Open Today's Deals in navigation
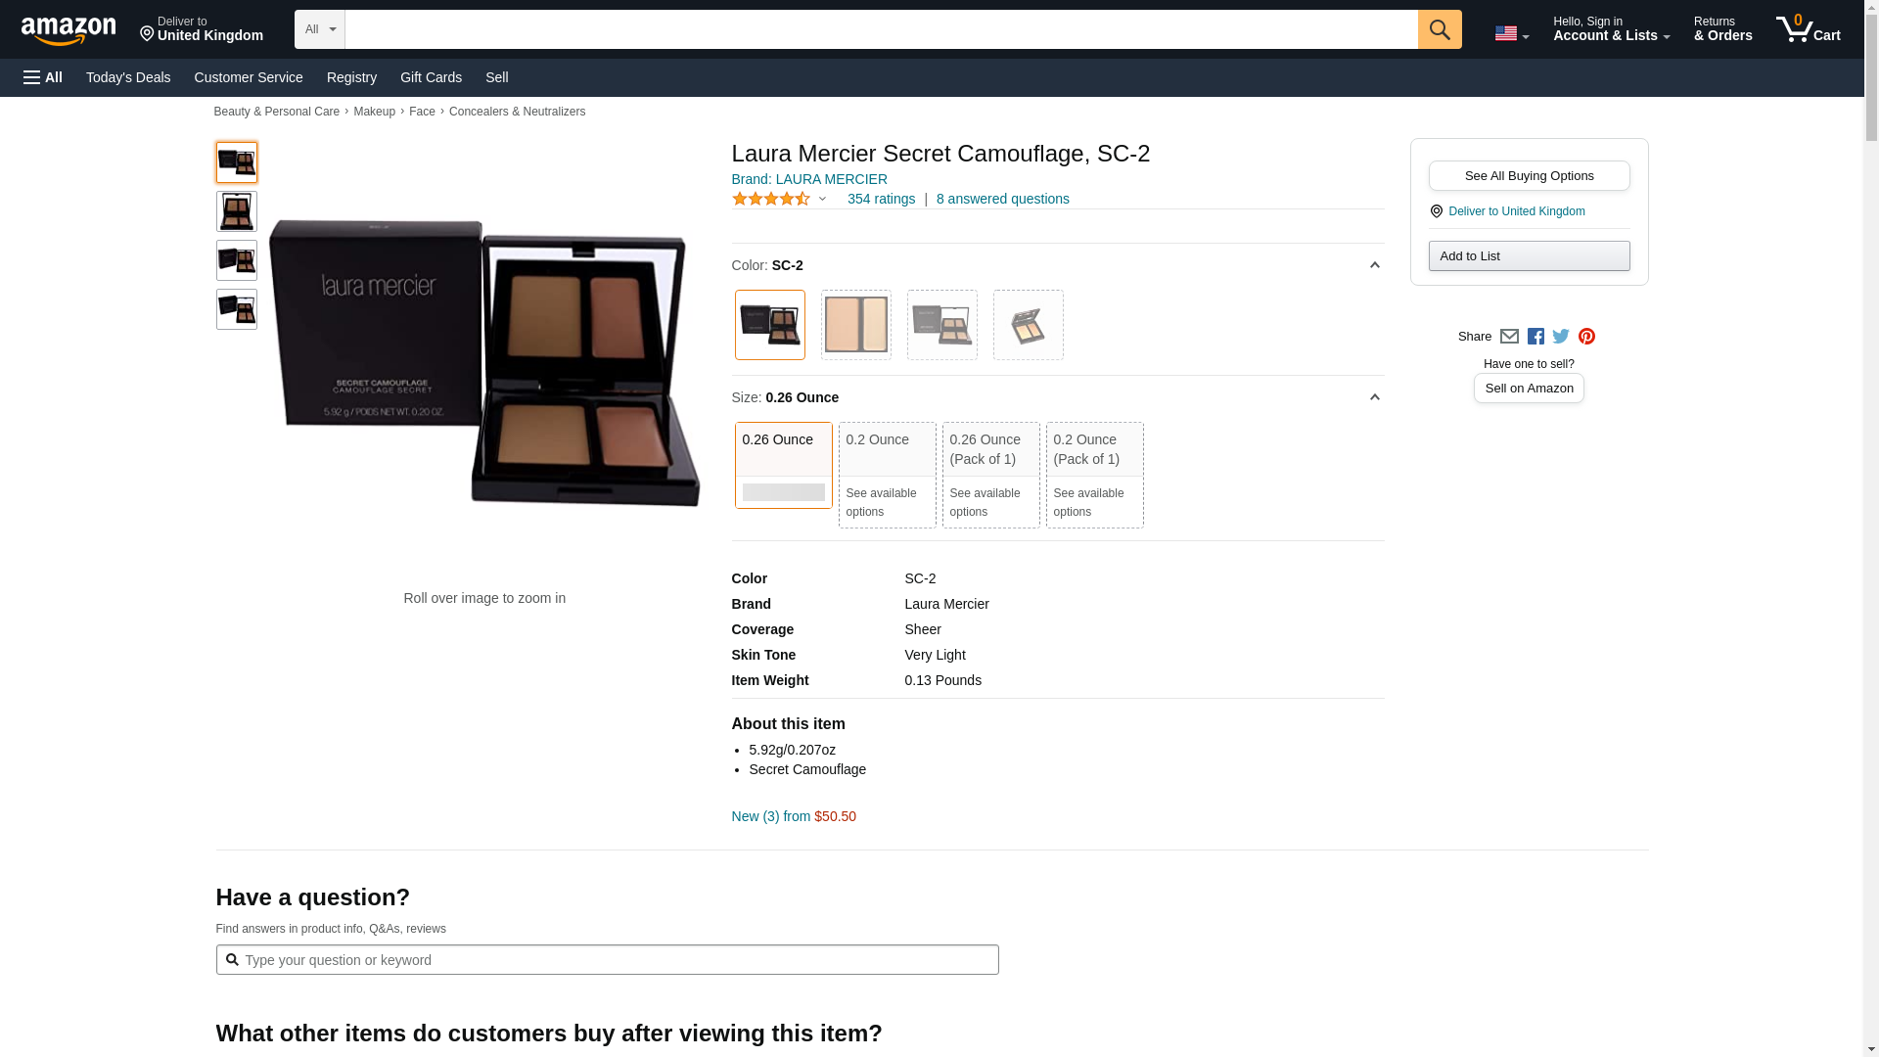This screenshot has width=1879, height=1057. 128,77
